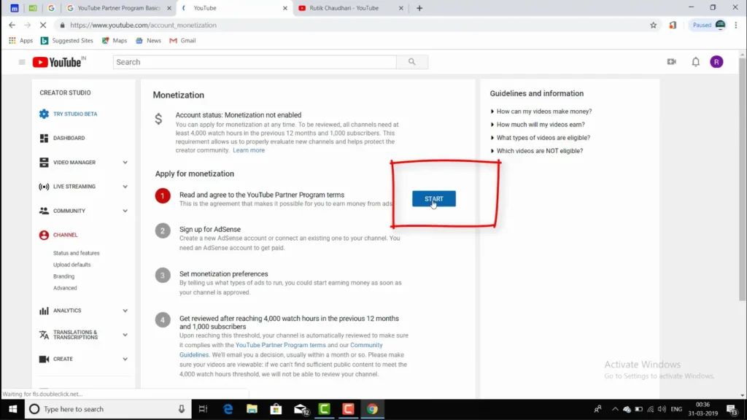Open the Maps bookmark
Viewport: 747px width, 420px height.
click(115, 41)
